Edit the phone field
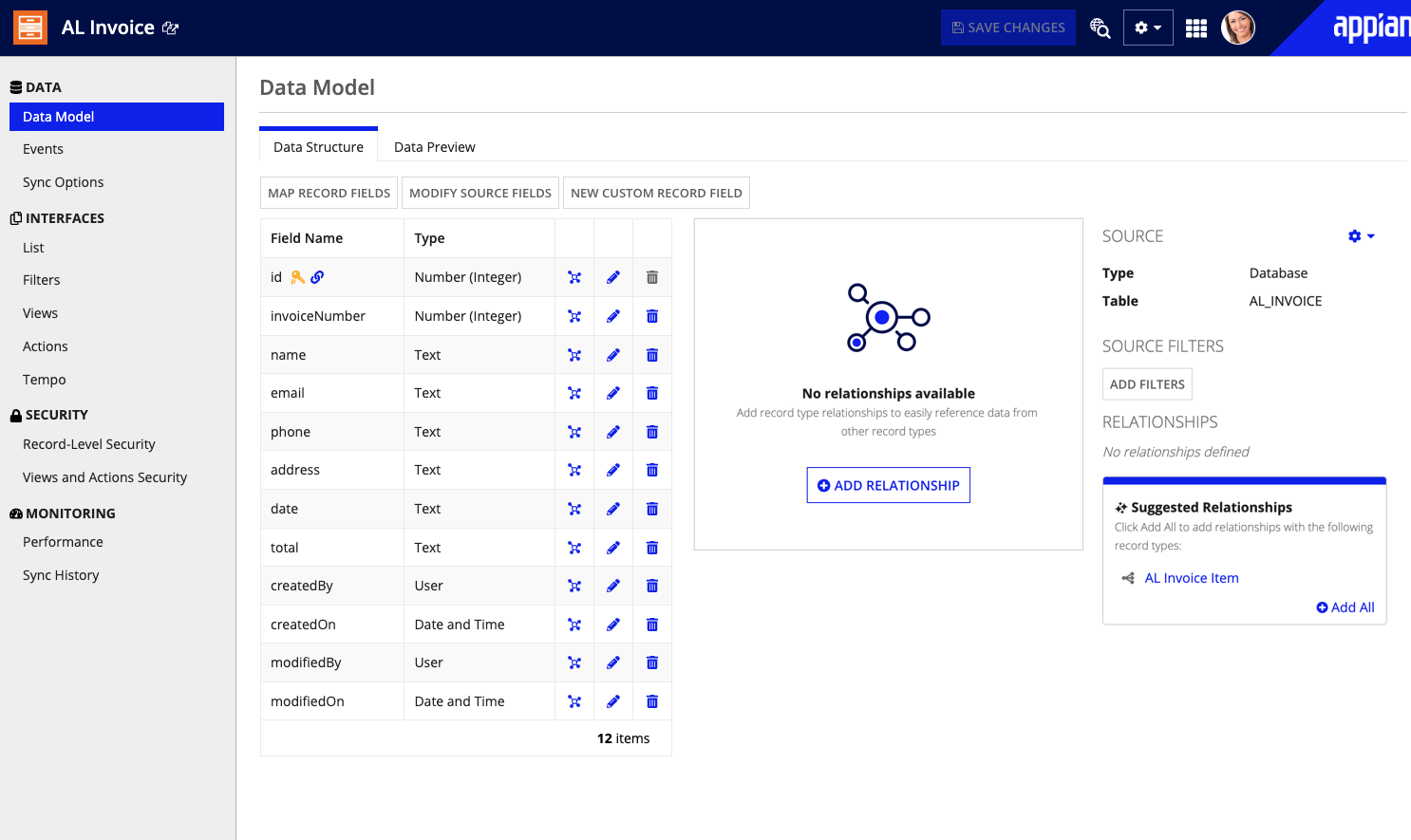The height and width of the screenshot is (840, 1411). (613, 432)
